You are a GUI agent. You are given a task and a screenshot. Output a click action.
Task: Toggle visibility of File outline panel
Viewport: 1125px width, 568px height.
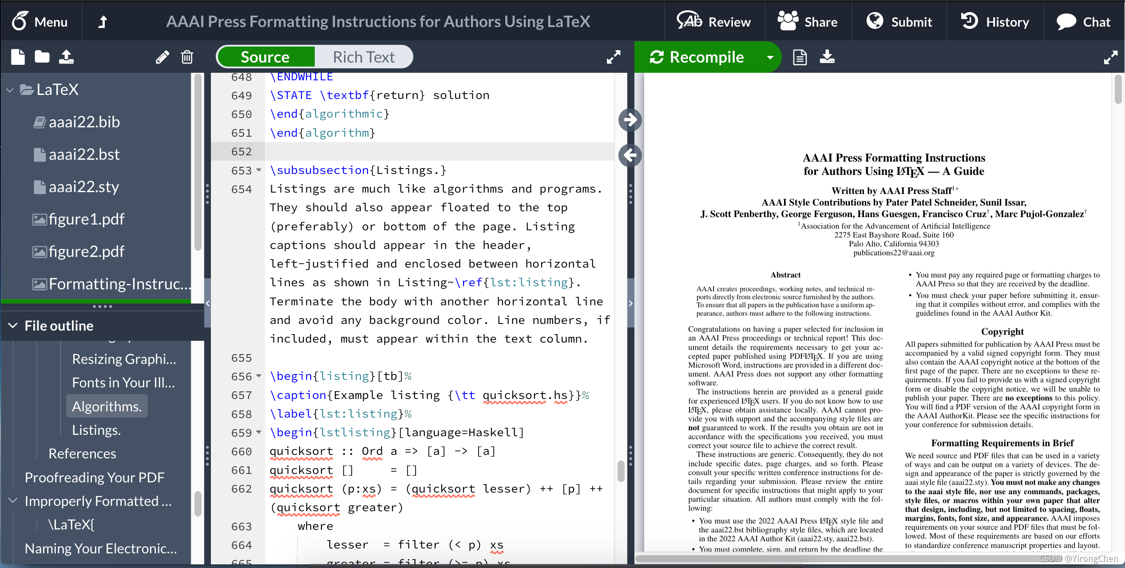[x=13, y=325]
